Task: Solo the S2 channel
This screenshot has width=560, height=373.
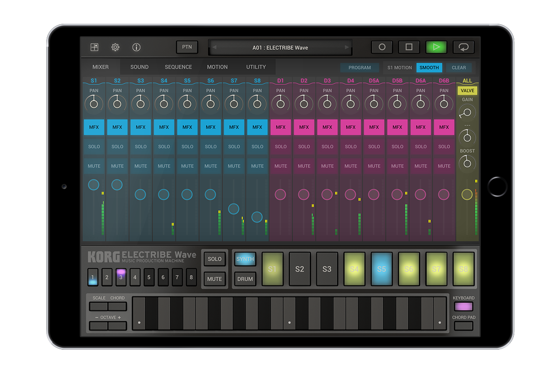Action: pyautogui.click(x=117, y=146)
